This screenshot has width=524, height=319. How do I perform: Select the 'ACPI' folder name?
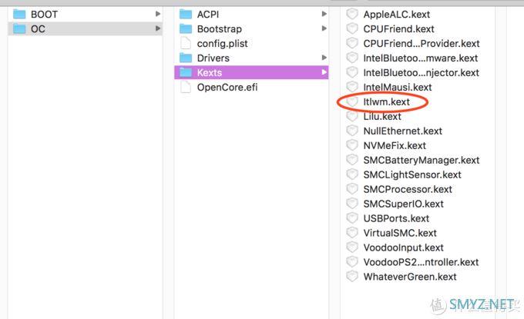click(208, 15)
